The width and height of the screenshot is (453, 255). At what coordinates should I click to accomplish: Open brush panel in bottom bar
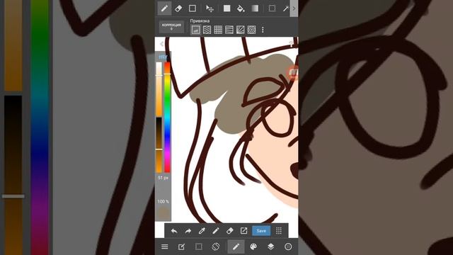236,246
